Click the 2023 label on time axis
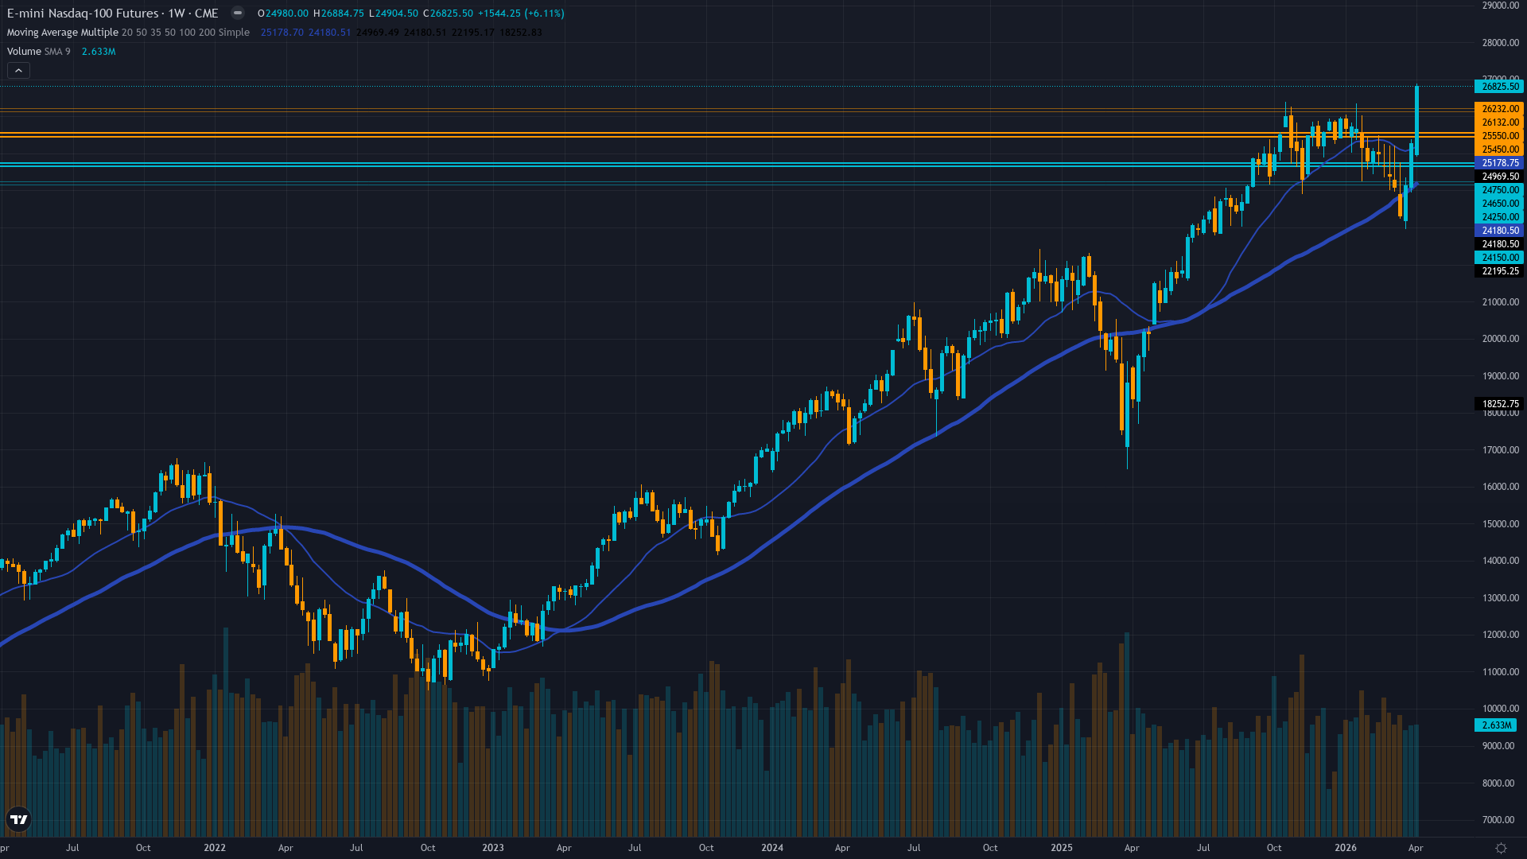This screenshot has width=1527, height=859. [x=493, y=848]
